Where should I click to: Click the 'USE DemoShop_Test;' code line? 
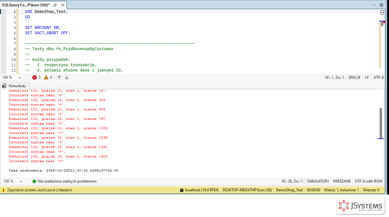[x=46, y=12]
